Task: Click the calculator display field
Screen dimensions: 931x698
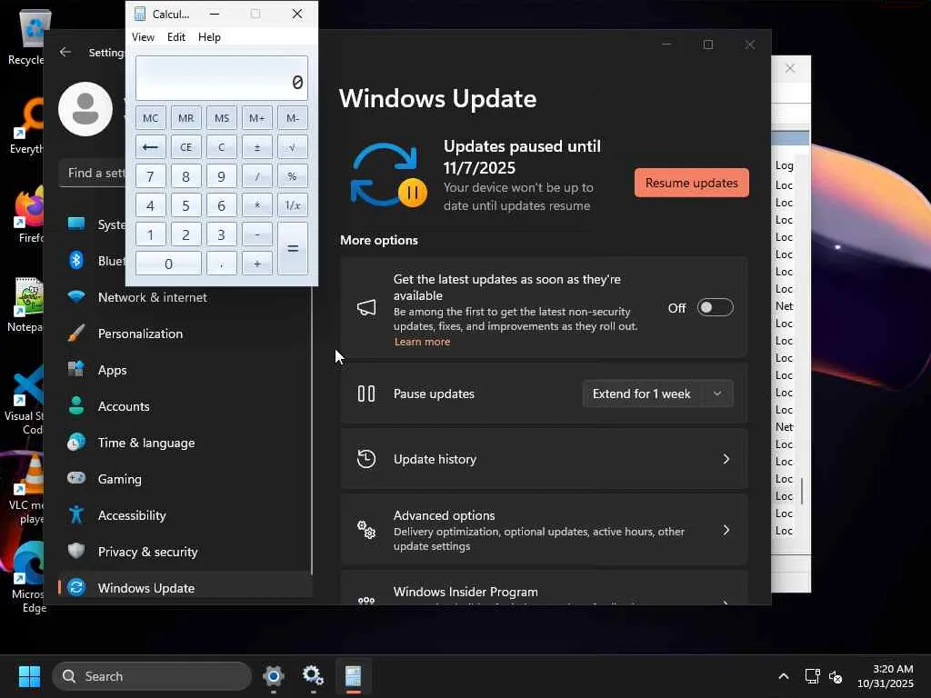Action: click(222, 78)
